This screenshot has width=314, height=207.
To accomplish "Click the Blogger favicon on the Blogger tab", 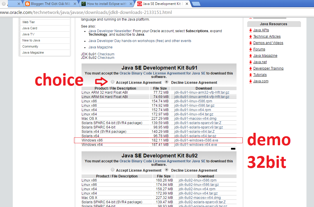I will [28, 3].
